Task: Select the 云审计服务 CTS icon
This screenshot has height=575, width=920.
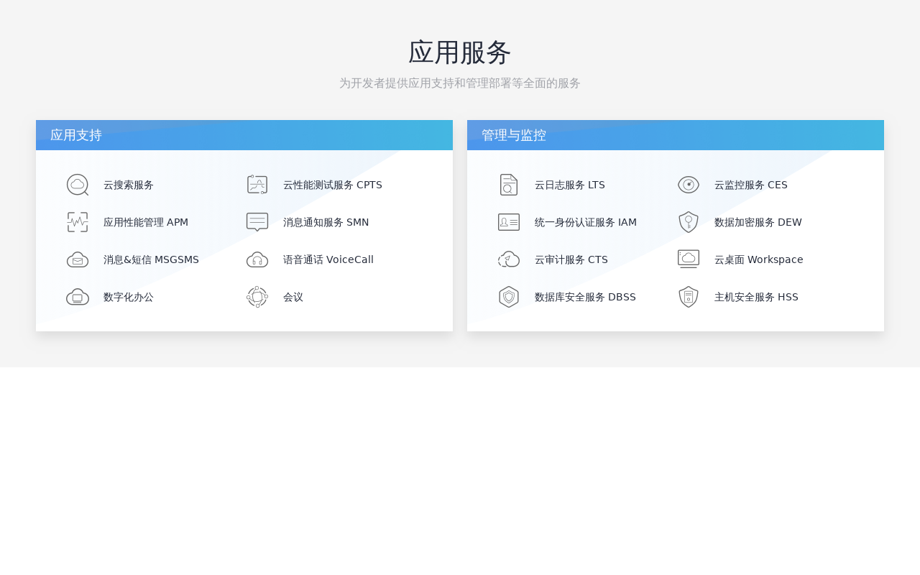Action: point(509,259)
